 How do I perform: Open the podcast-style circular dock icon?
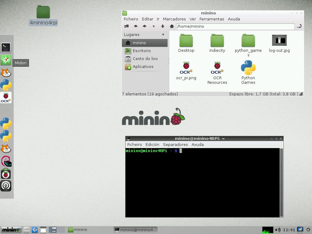point(6,186)
